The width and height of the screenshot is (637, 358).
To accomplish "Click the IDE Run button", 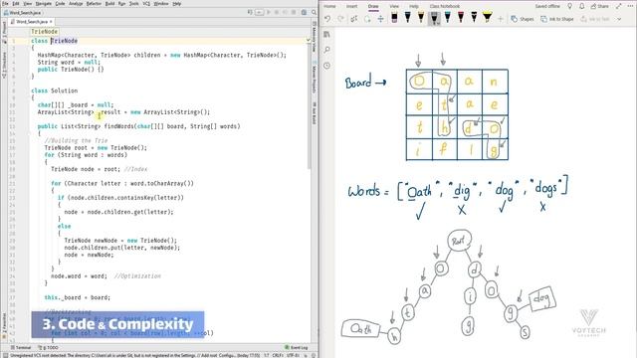I will [x=268, y=13].
